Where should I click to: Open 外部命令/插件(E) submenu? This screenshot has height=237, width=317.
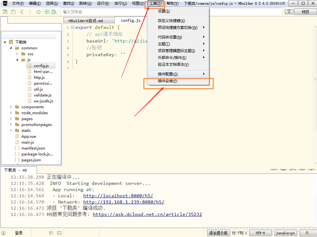pos(178,58)
